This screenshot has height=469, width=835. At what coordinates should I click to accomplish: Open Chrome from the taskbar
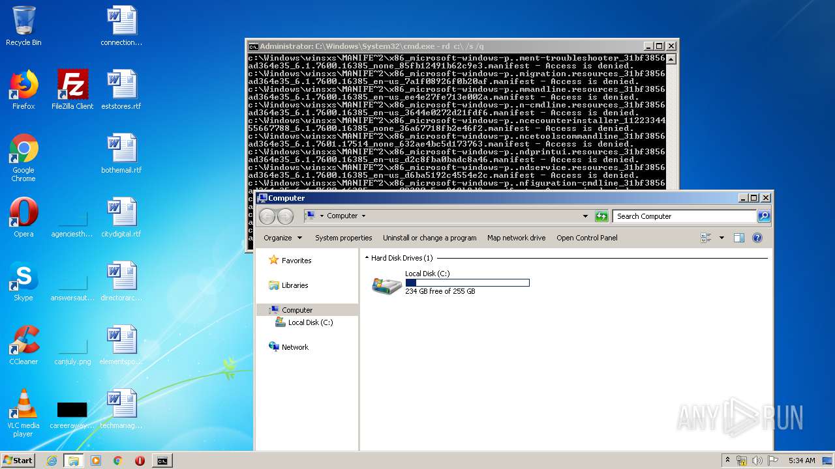pos(118,461)
